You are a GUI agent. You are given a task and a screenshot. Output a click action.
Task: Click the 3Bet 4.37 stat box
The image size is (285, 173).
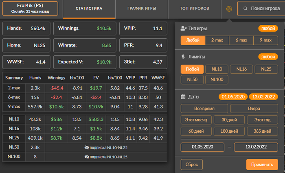point(143,62)
